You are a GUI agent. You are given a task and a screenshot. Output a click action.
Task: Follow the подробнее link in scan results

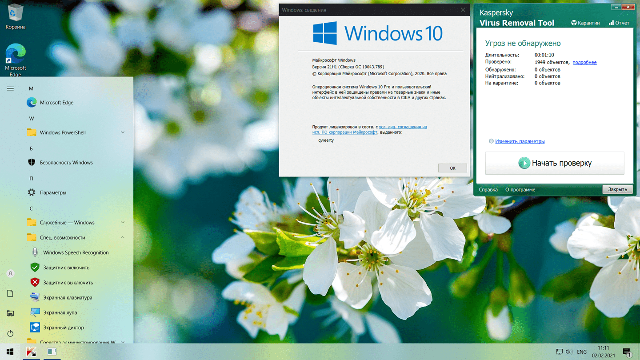coord(584,63)
